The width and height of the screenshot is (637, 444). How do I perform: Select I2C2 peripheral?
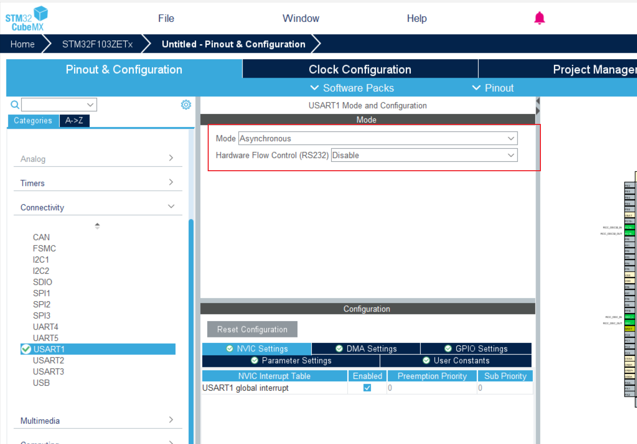[41, 271]
